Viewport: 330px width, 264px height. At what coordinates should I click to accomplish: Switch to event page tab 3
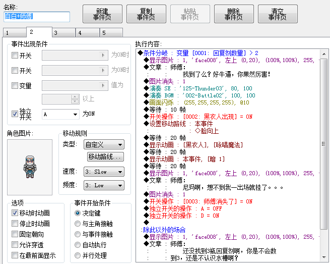pyautogui.click(x=64, y=33)
